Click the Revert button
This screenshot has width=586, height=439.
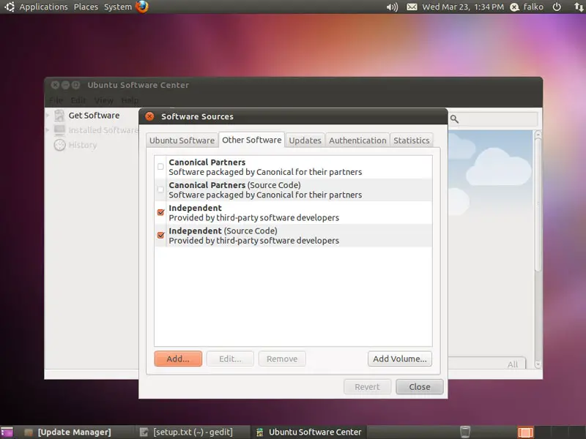pos(368,387)
